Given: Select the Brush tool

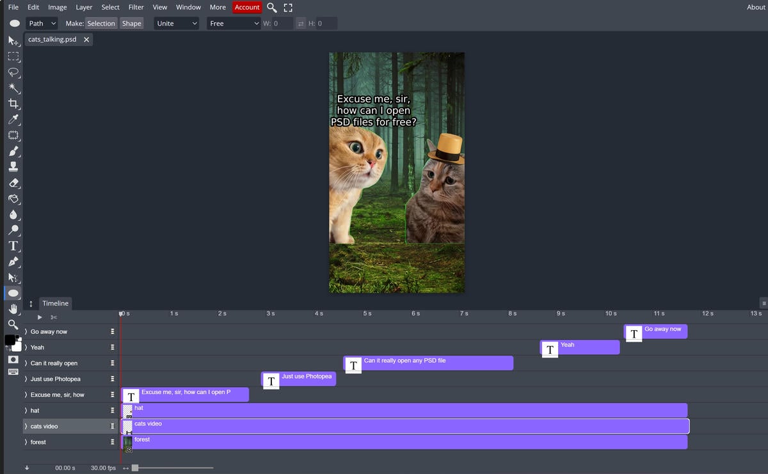Looking at the screenshot, I should point(13,151).
